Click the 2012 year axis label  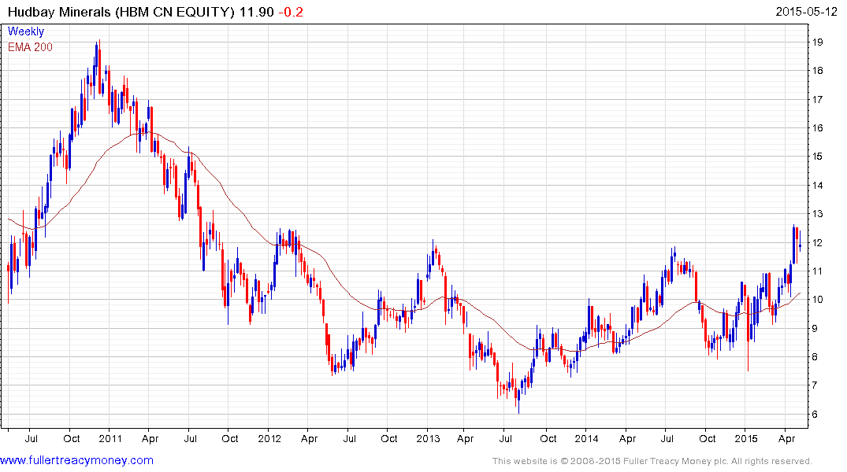pos(269,438)
